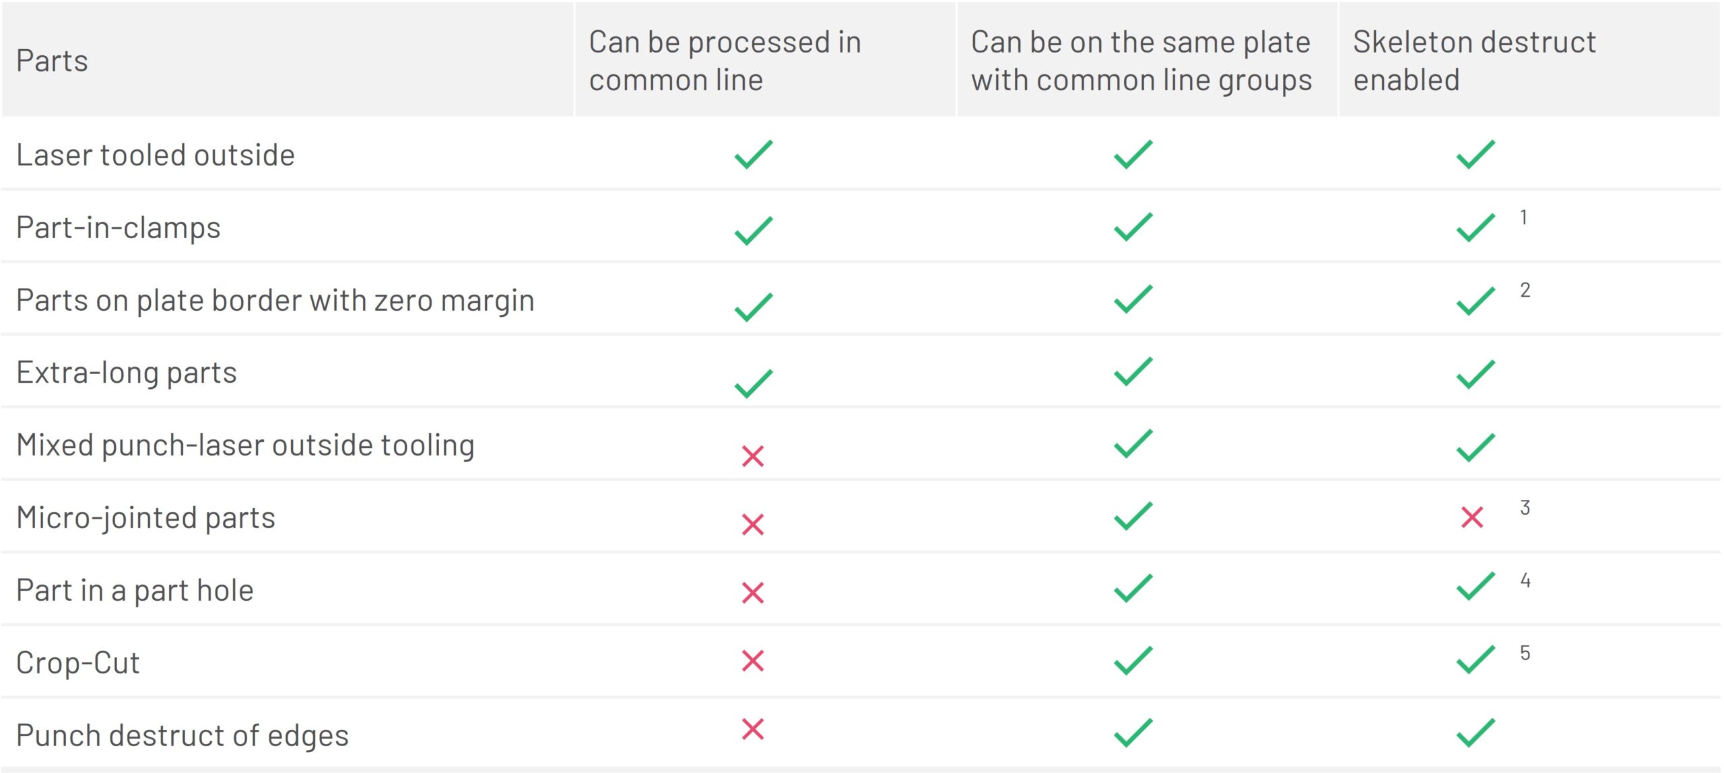1724x773 pixels.
Task: Click red cross for Micro-jointed parts common line
Action: (752, 524)
